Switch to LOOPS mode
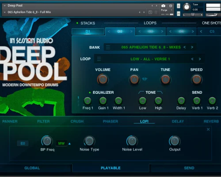 (x=150, y=23)
